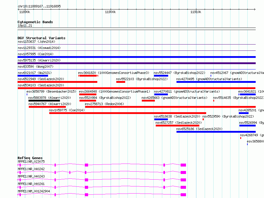The image size is (264, 198).
Task: Click the nsv6527257 red bar
Action: tap(177, 126)
